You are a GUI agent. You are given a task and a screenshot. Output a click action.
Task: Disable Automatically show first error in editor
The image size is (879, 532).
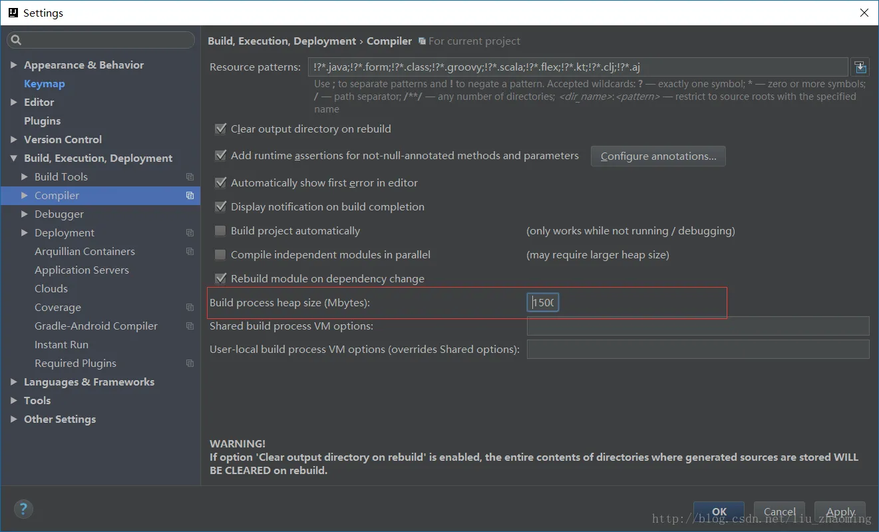click(x=220, y=183)
